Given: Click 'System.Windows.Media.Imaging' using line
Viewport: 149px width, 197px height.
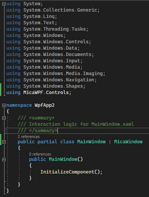Looking at the screenshot, I should pyautogui.click(x=56, y=74).
